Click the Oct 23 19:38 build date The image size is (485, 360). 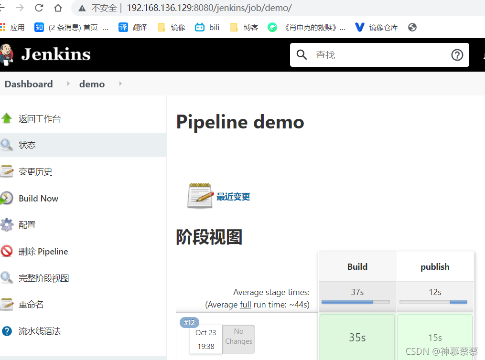pyautogui.click(x=205, y=339)
